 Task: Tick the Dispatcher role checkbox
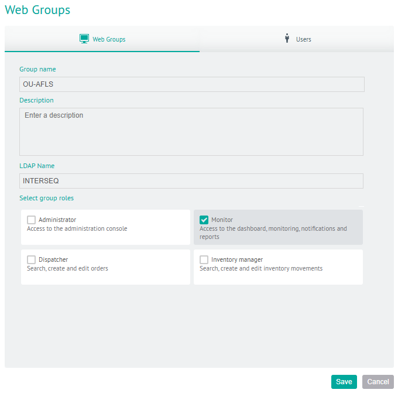[31, 259]
